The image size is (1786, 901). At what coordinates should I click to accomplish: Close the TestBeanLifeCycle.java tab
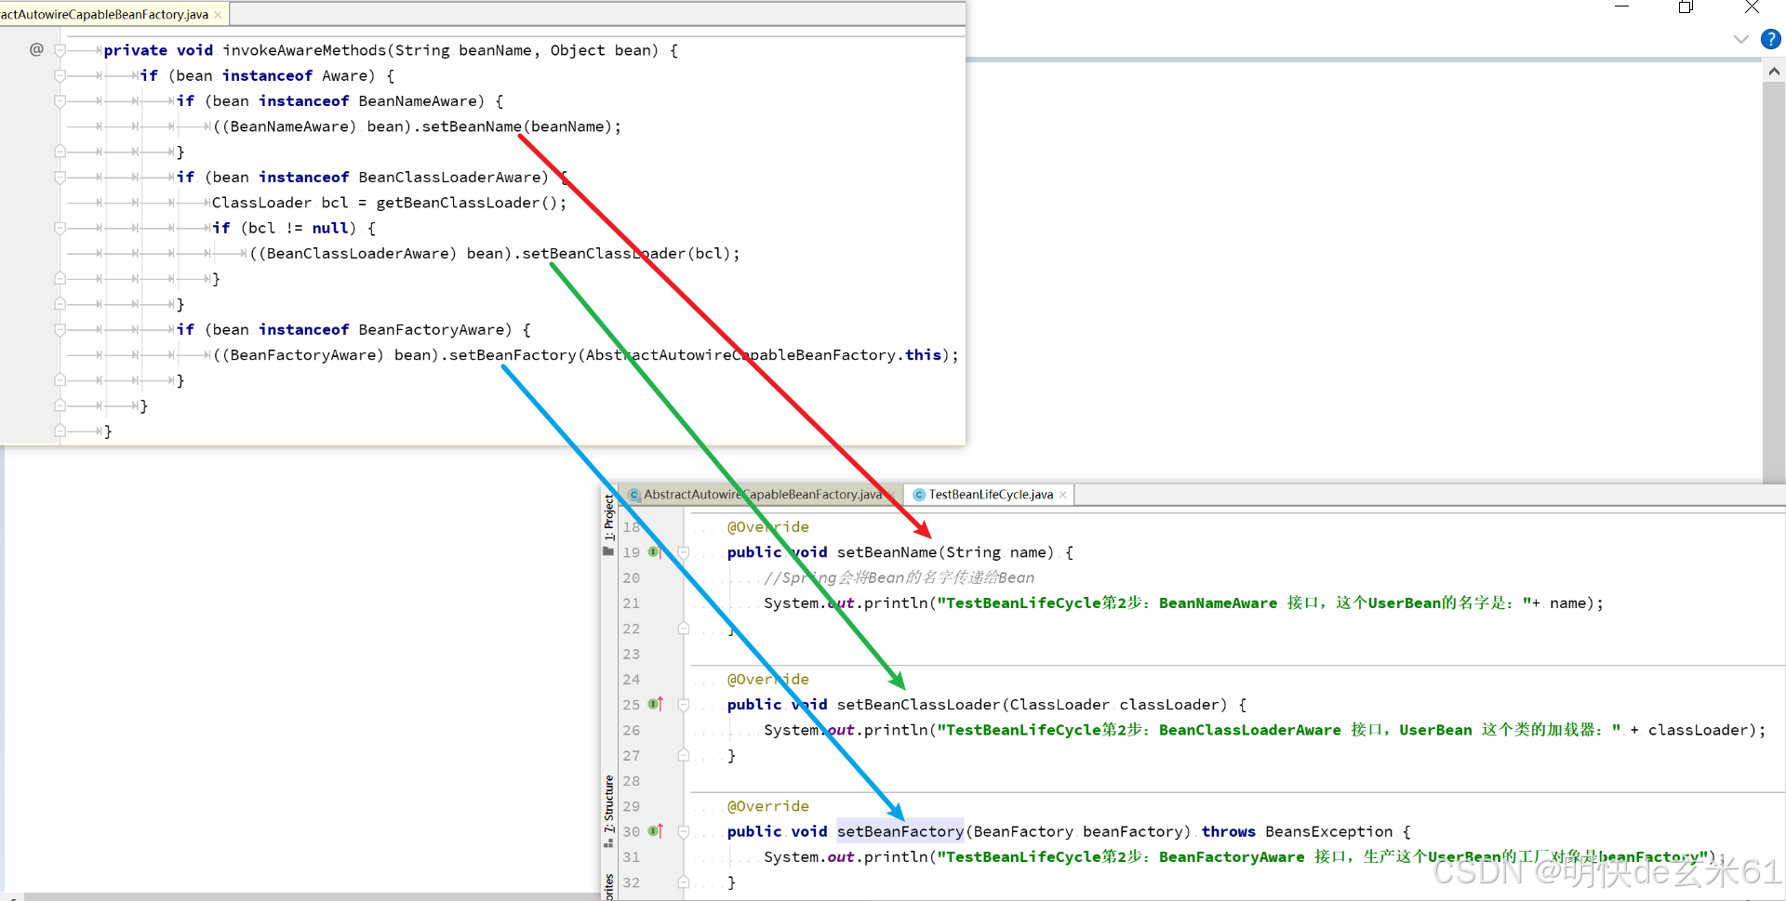[1063, 495]
